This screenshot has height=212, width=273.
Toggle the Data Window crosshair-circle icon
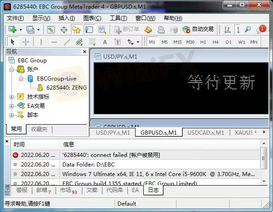(64, 30)
